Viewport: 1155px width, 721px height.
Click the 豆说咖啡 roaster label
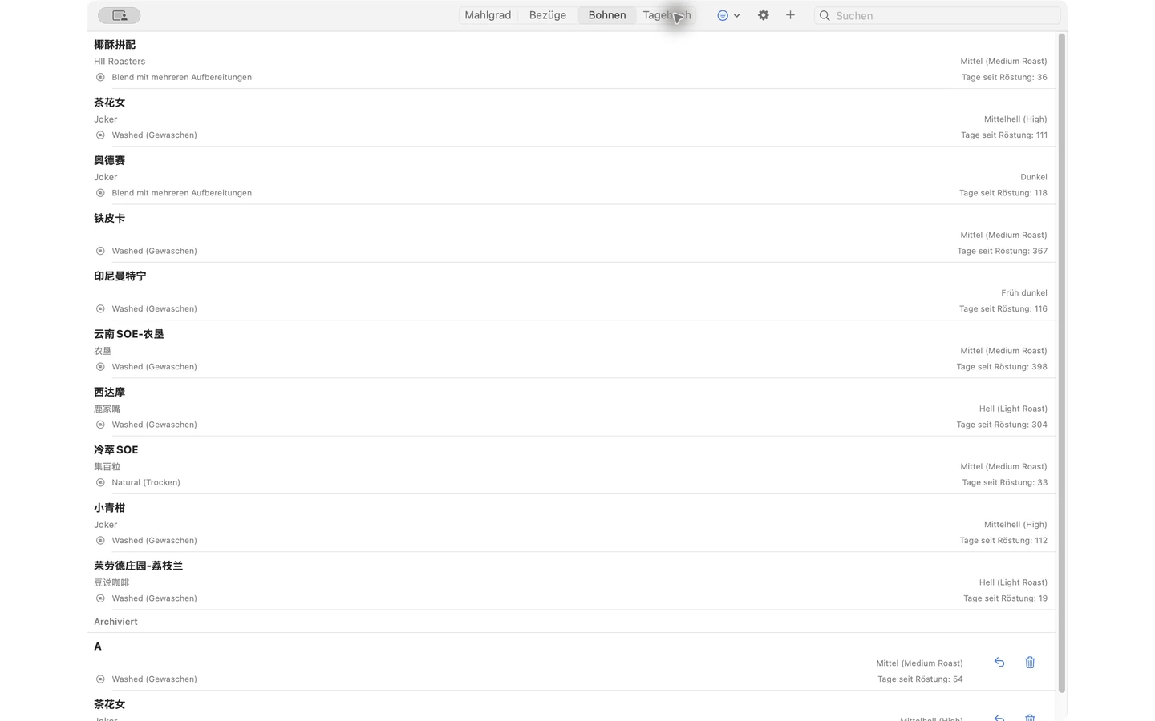pos(111,582)
